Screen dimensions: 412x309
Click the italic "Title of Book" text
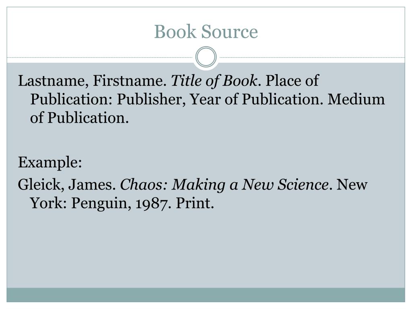tap(214, 80)
